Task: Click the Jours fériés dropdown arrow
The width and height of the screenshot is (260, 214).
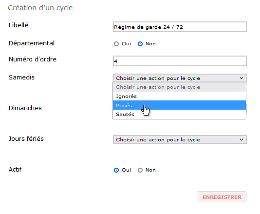Action: tap(241, 139)
